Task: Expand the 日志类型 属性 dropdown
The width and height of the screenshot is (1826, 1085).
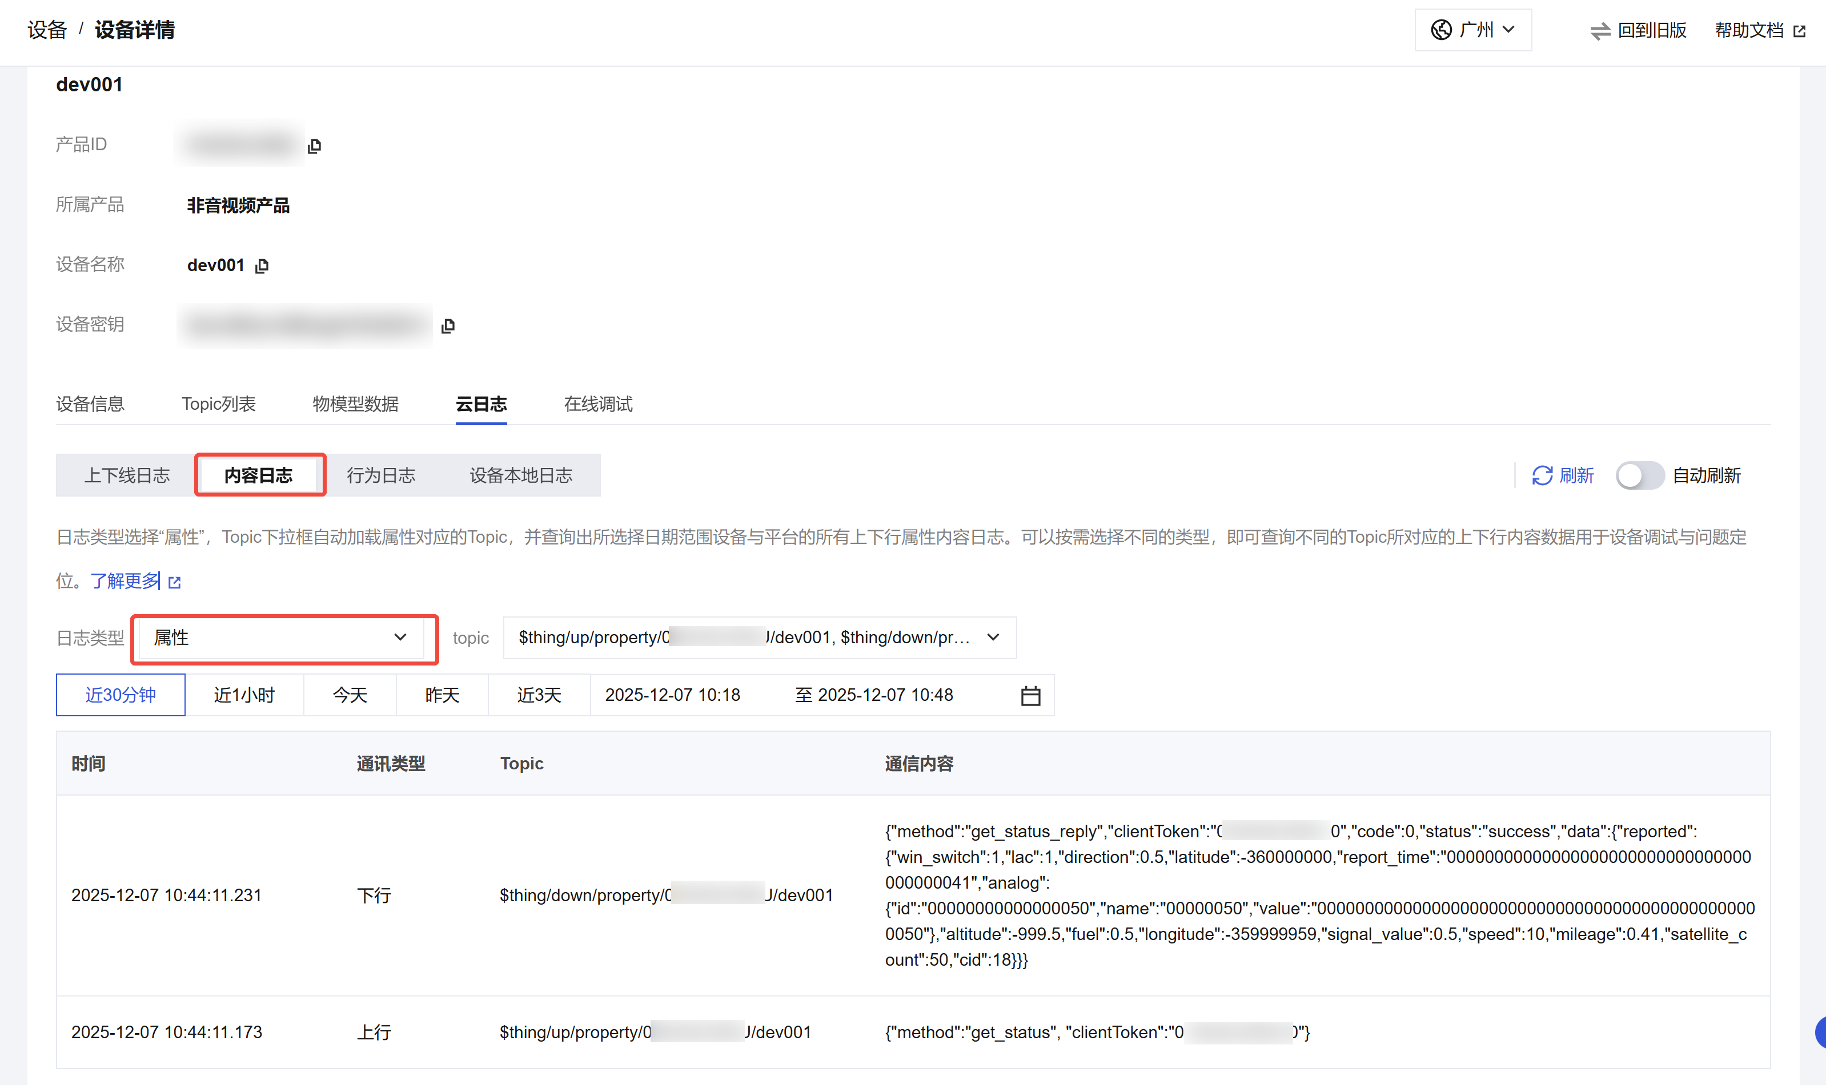Action: tap(281, 638)
